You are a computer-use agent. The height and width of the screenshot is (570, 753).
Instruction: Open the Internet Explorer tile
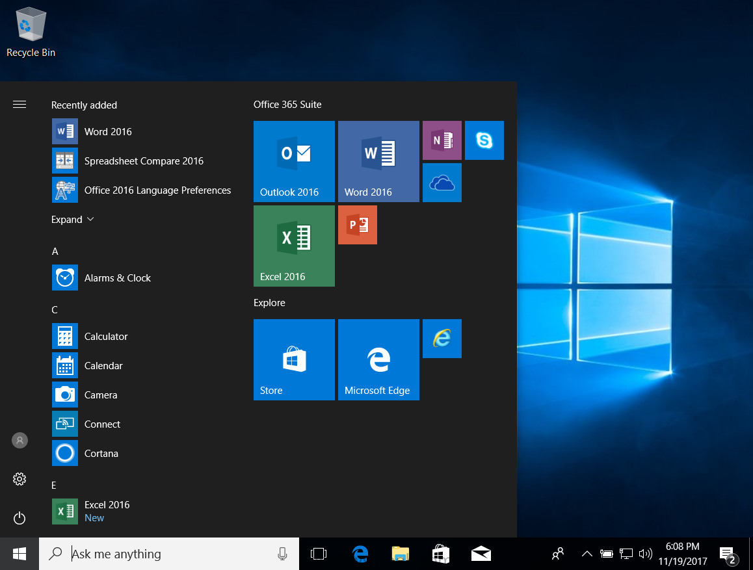point(442,338)
